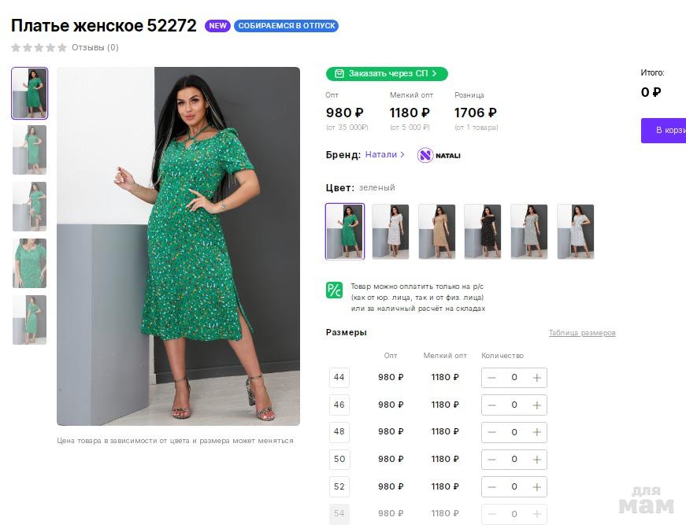This screenshot has width=686, height=525.
Task: Click Заказать через СП button
Action: pyautogui.click(x=387, y=73)
